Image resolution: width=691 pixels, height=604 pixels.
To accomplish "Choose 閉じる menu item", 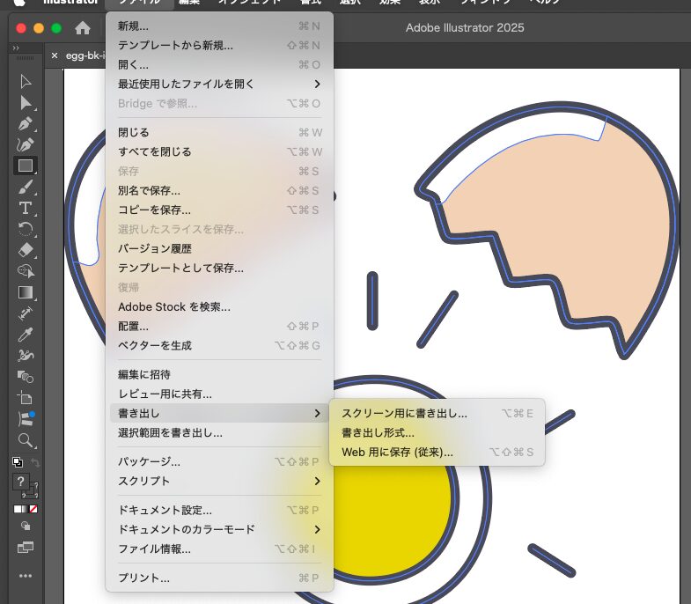I will pos(219,132).
